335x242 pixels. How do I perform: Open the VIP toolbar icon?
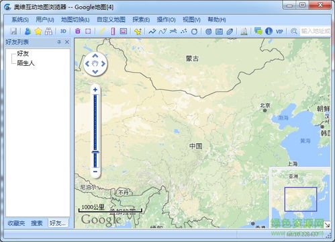point(279,32)
